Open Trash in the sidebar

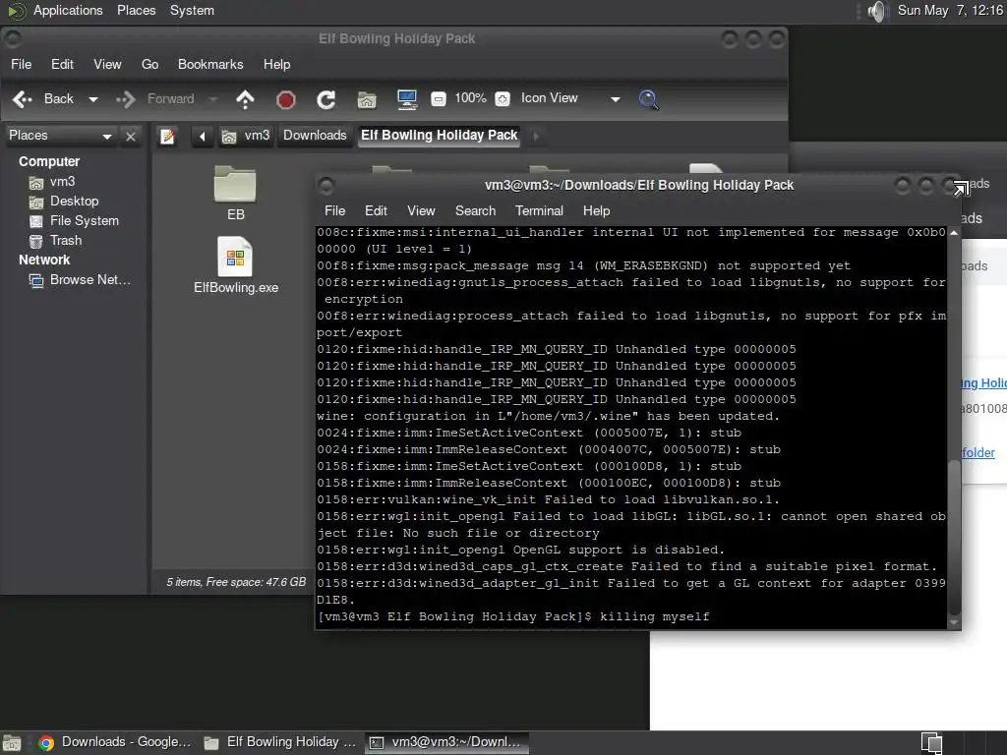55,241
